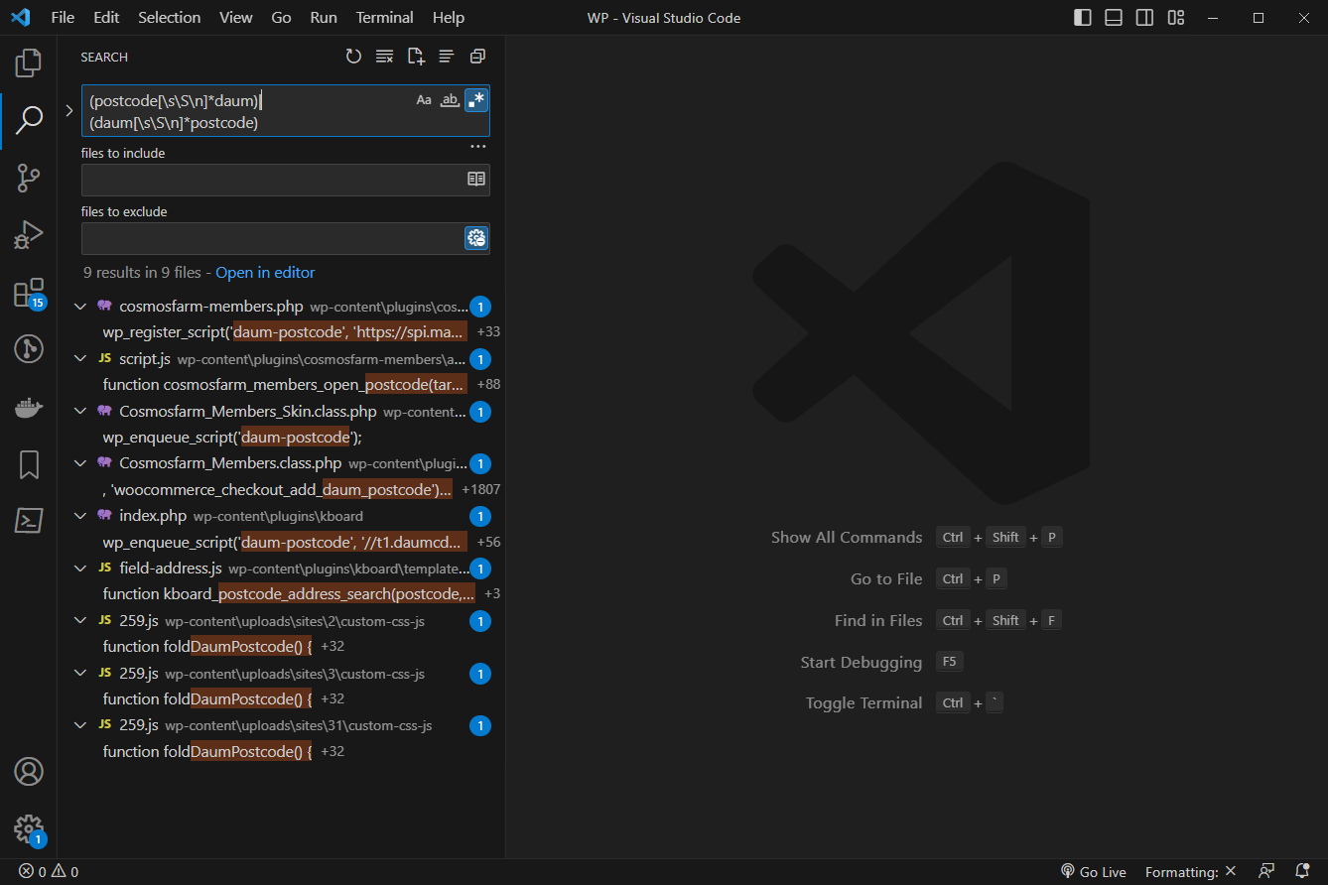Disable Use Regular Expression option
Image resolution: width=1328 pixels, height=885 pixels.
(x=476, y=100)
